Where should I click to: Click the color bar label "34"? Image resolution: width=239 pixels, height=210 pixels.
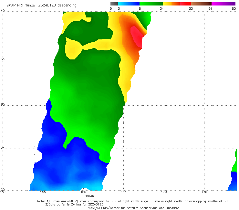click(x=162, y=9)
